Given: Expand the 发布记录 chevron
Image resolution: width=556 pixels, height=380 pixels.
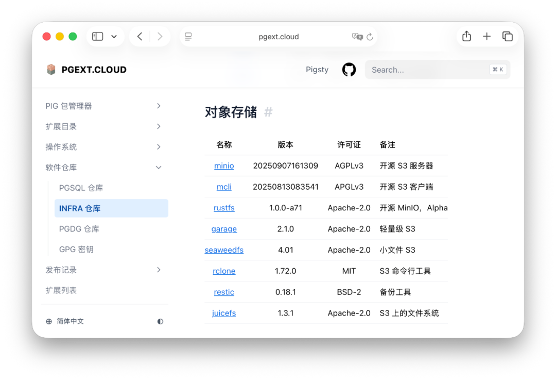Looking at the screenshot, I should (x=159, y=270).
